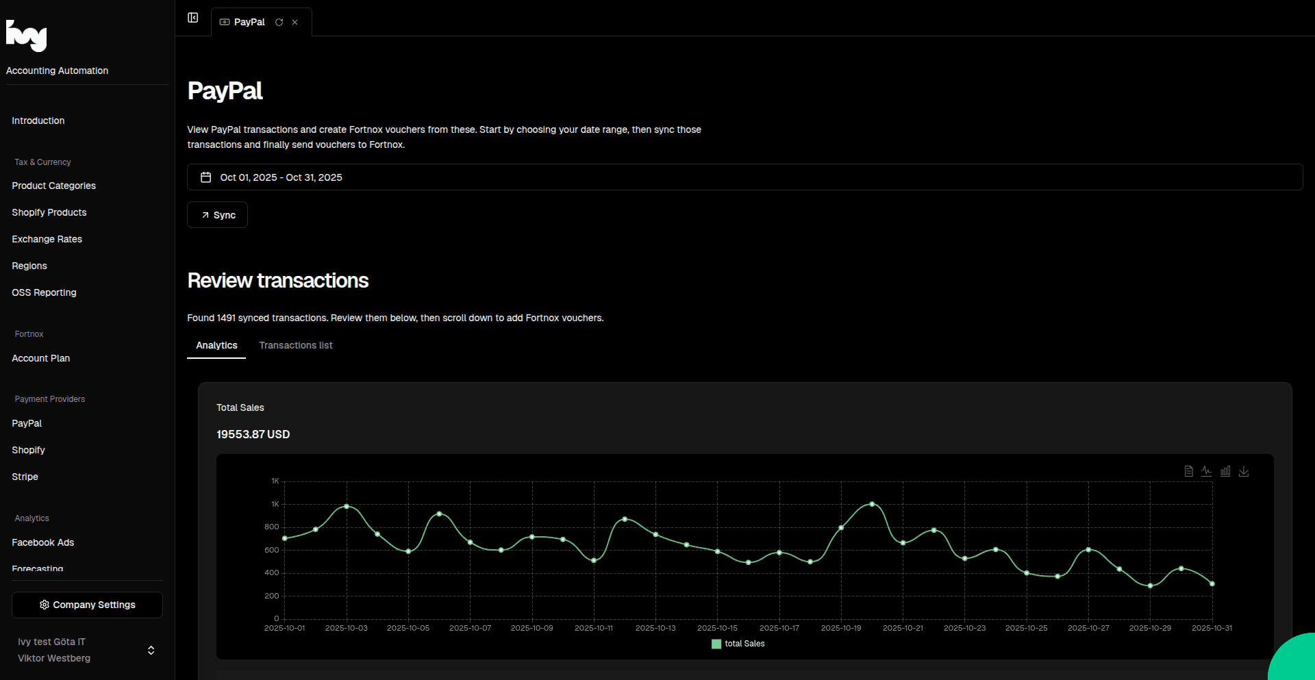Open Fortnox Account Plan

[40, 358]
